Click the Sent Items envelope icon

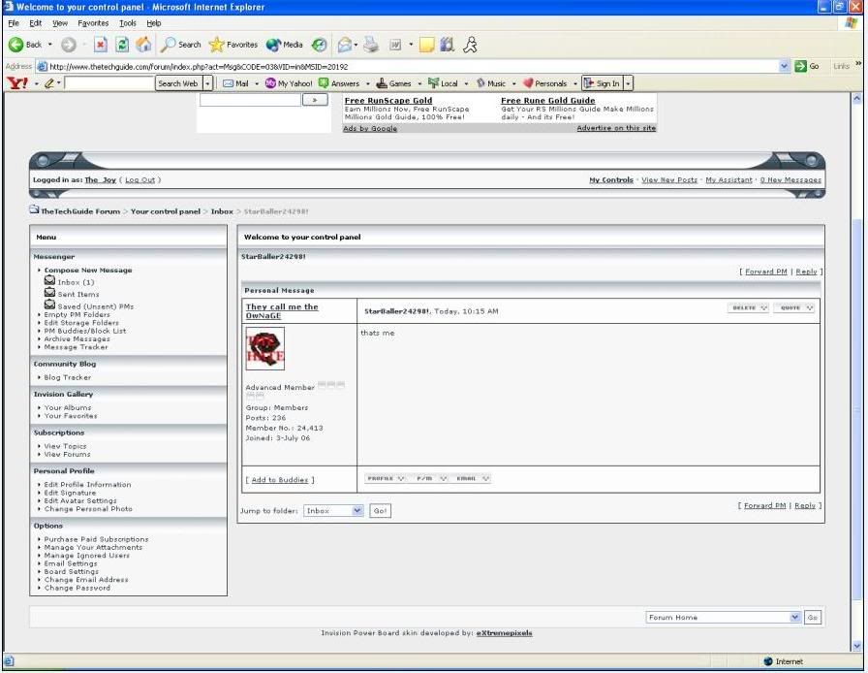point(49,293)
